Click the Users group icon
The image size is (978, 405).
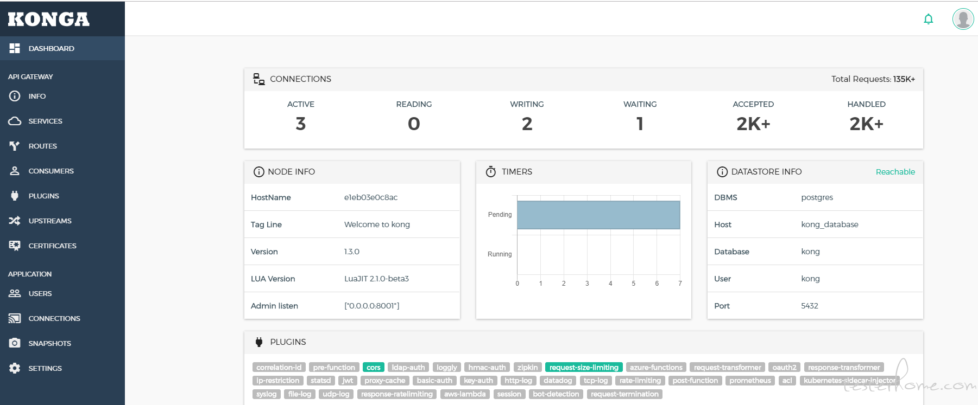point(15,293)
